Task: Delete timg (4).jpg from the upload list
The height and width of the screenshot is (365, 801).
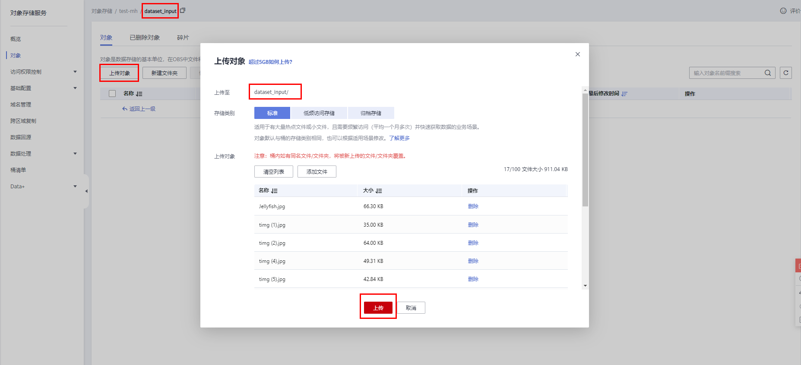Action: coord(473,261)
